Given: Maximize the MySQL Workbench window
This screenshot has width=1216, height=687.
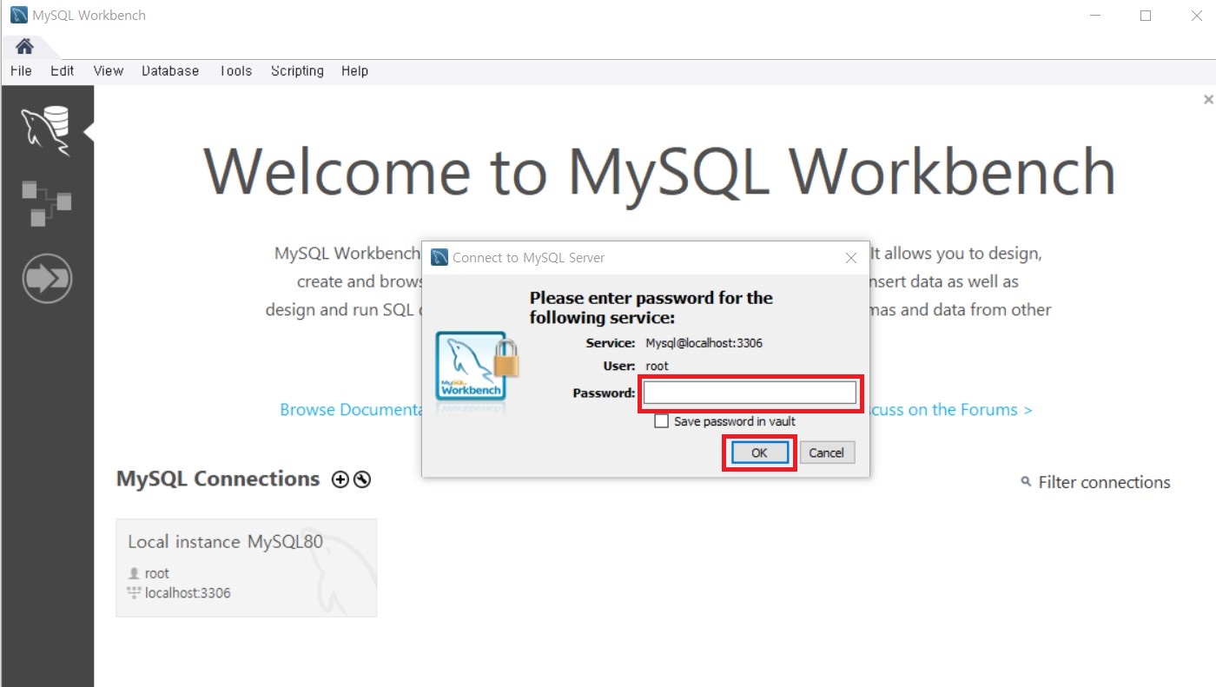Looking at the screenshot, I should 1146,15.
